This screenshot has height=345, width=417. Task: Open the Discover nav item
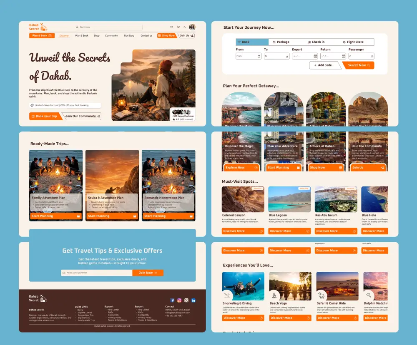pos(64,35)
